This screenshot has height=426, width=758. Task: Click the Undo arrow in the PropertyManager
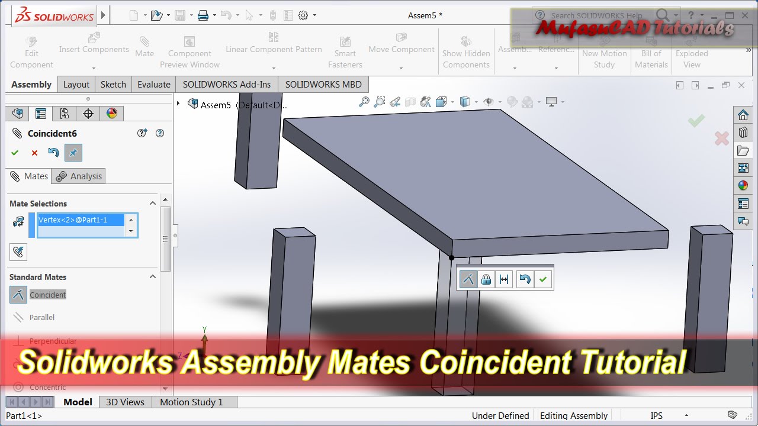pos(53,153)
